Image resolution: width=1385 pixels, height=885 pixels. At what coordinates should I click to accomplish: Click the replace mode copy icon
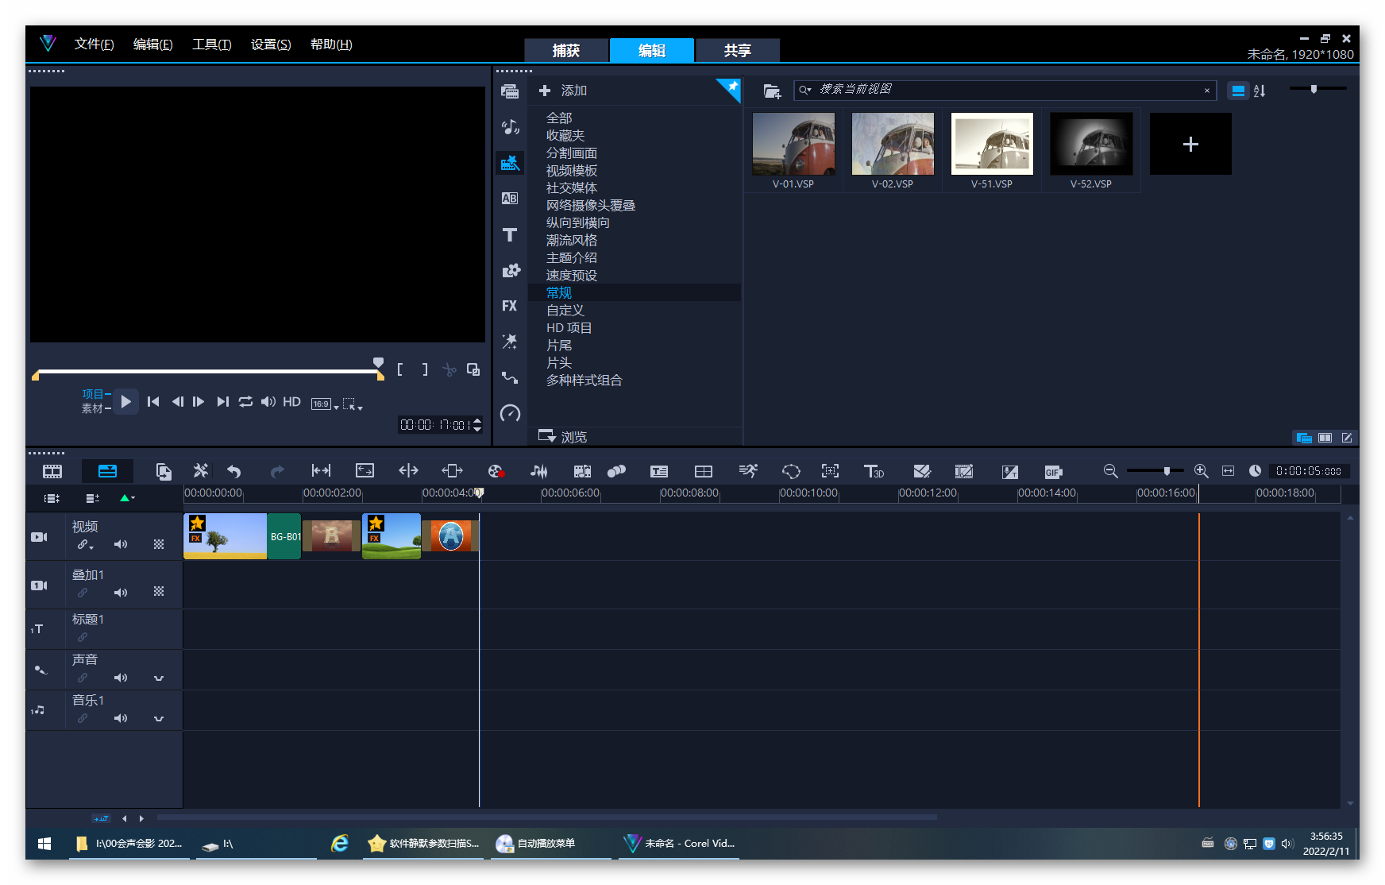(x=164, y=471)
